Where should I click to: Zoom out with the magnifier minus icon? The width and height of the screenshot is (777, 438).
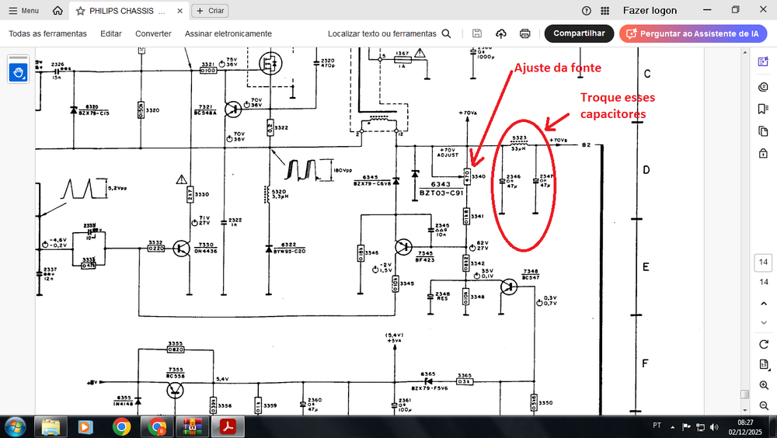(763, 404)
